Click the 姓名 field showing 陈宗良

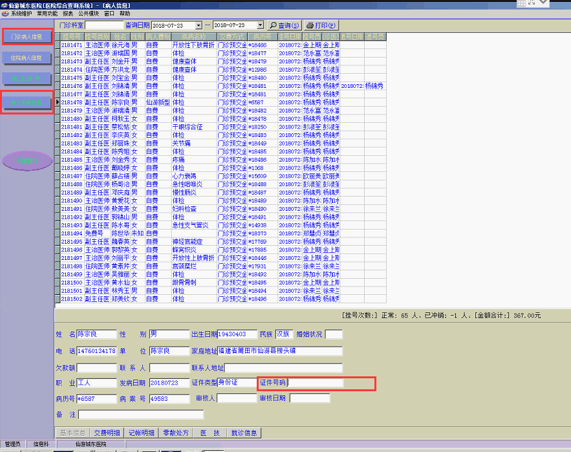[x=96, y=334]
